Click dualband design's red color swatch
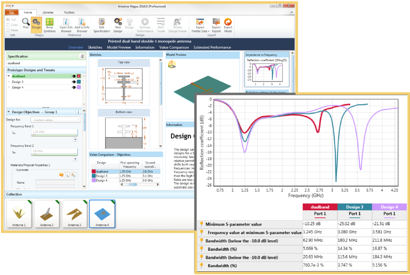Image resolution: width=410 pixels, height=275 pixels. 79,76
